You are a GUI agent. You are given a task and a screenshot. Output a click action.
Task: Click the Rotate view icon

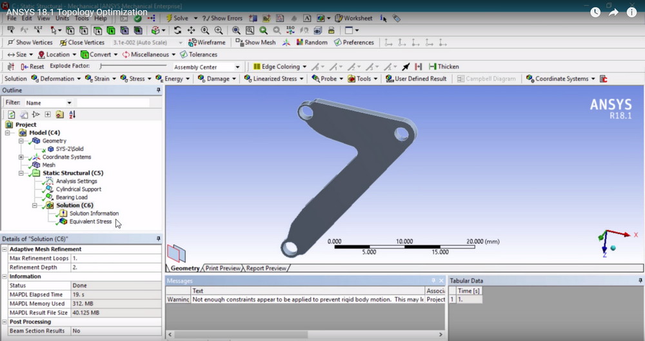[x=177, y=30]
